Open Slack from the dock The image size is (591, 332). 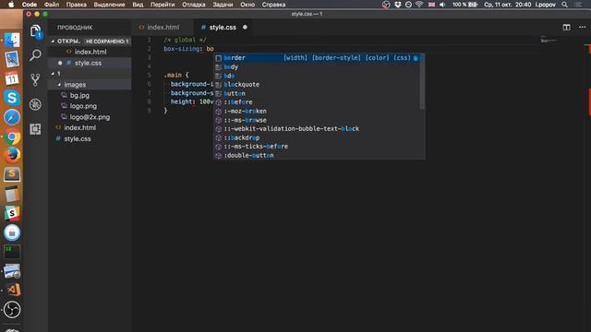click(x=12, y=213)
